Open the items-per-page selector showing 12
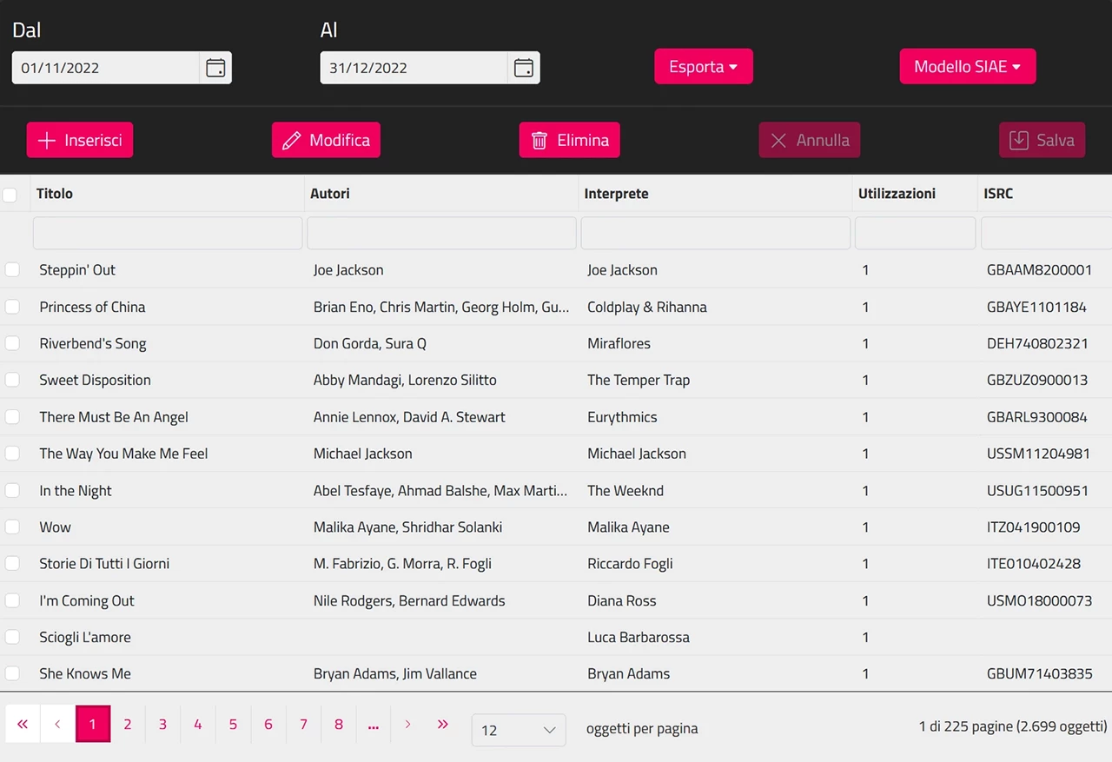1112x762 pixels. coord(519,730)
